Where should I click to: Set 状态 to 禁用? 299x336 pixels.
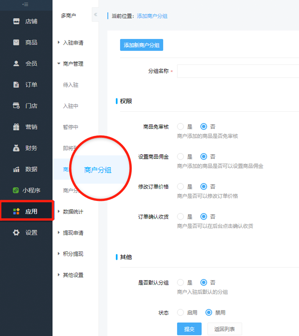coord(209,313)
